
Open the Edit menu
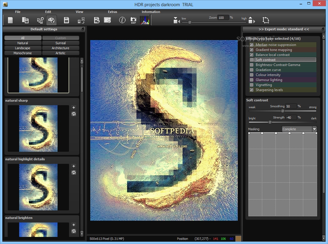[x=48, y=12]
